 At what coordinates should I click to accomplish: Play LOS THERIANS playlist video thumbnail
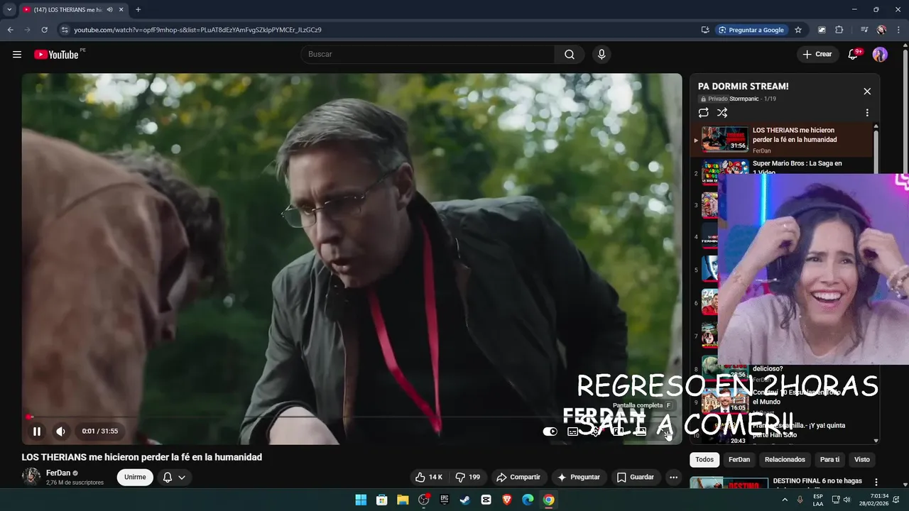[x=725, y=139]
